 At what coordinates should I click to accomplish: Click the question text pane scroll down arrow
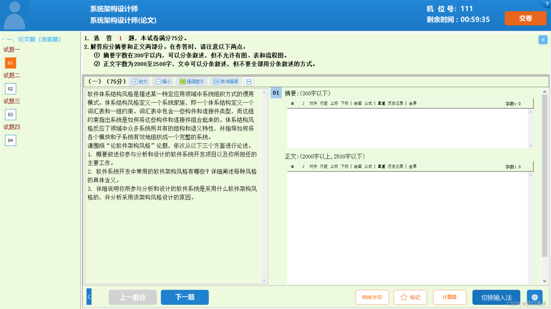264,280
